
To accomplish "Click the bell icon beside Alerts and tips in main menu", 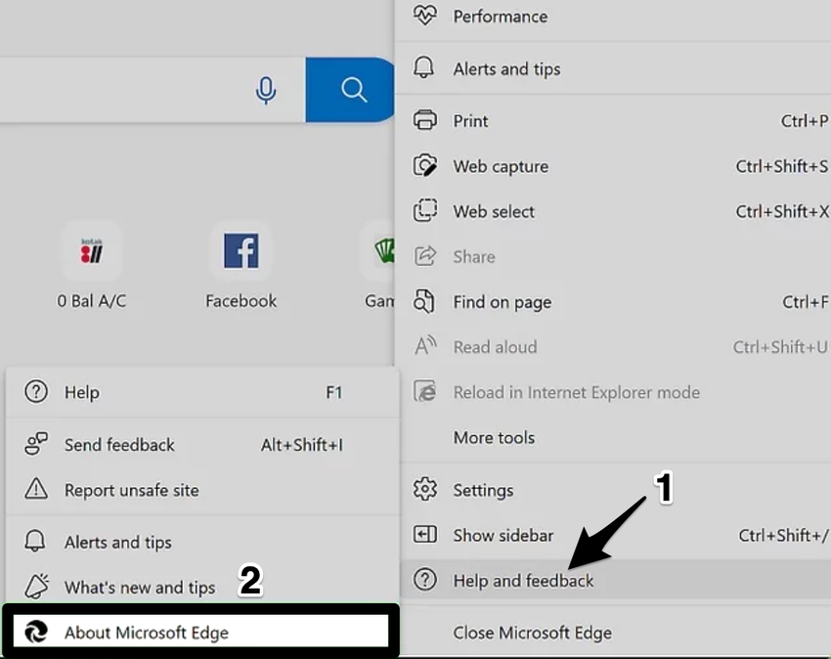I will click(423, 67).
